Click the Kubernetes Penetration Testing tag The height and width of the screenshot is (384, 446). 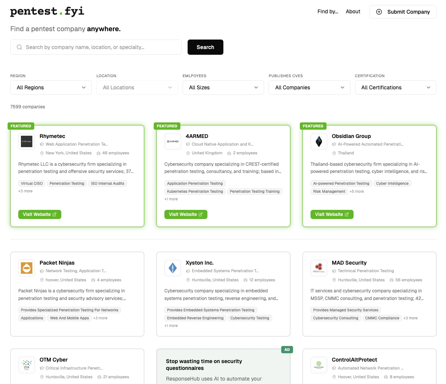195,191
